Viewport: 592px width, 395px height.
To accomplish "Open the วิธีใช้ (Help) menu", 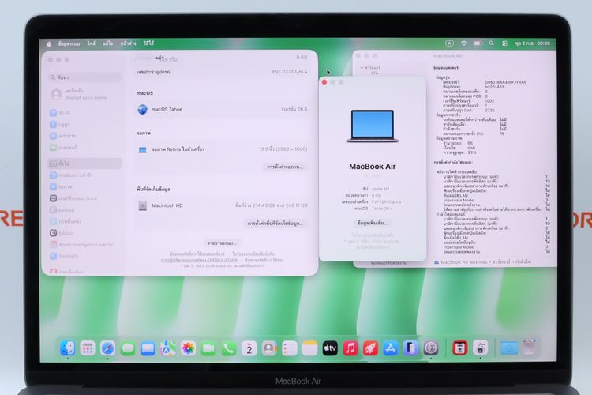I will coord(148,44).
